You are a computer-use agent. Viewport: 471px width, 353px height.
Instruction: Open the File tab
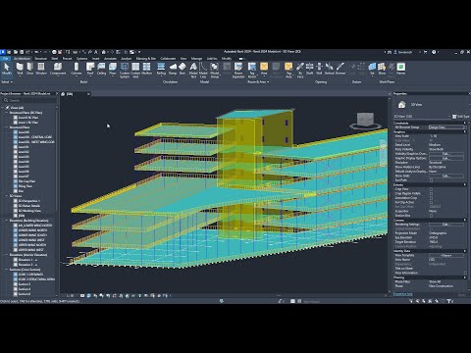click(5, 59)
